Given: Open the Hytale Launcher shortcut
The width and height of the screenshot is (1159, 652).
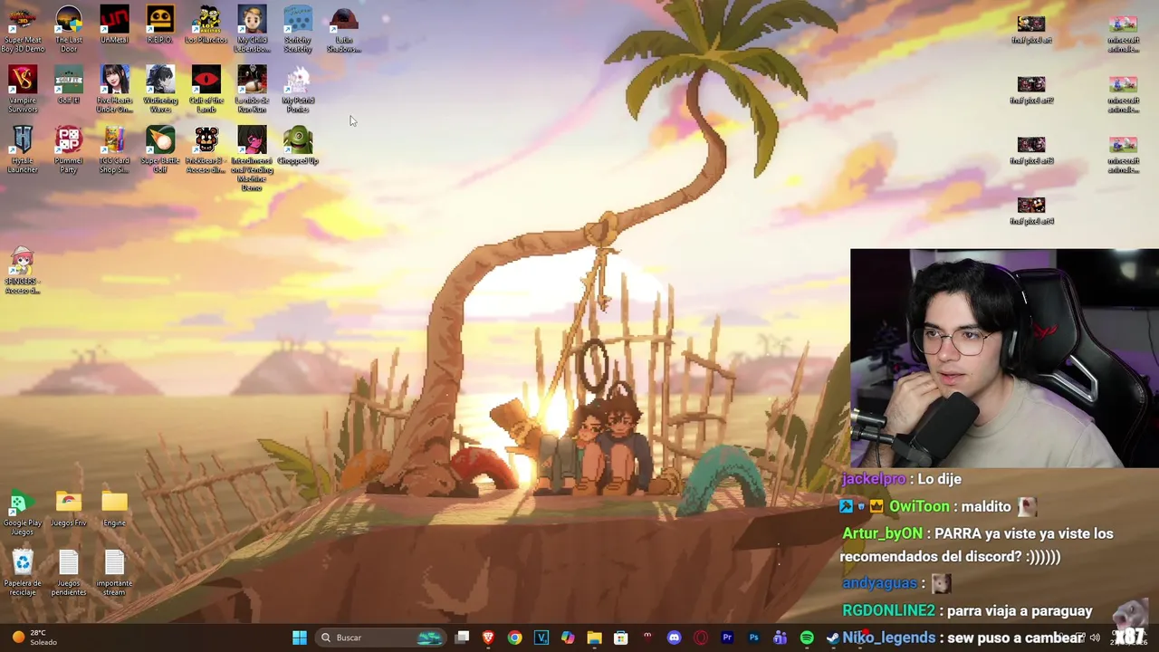Looking at the screenshot, I should pos(23,150).
